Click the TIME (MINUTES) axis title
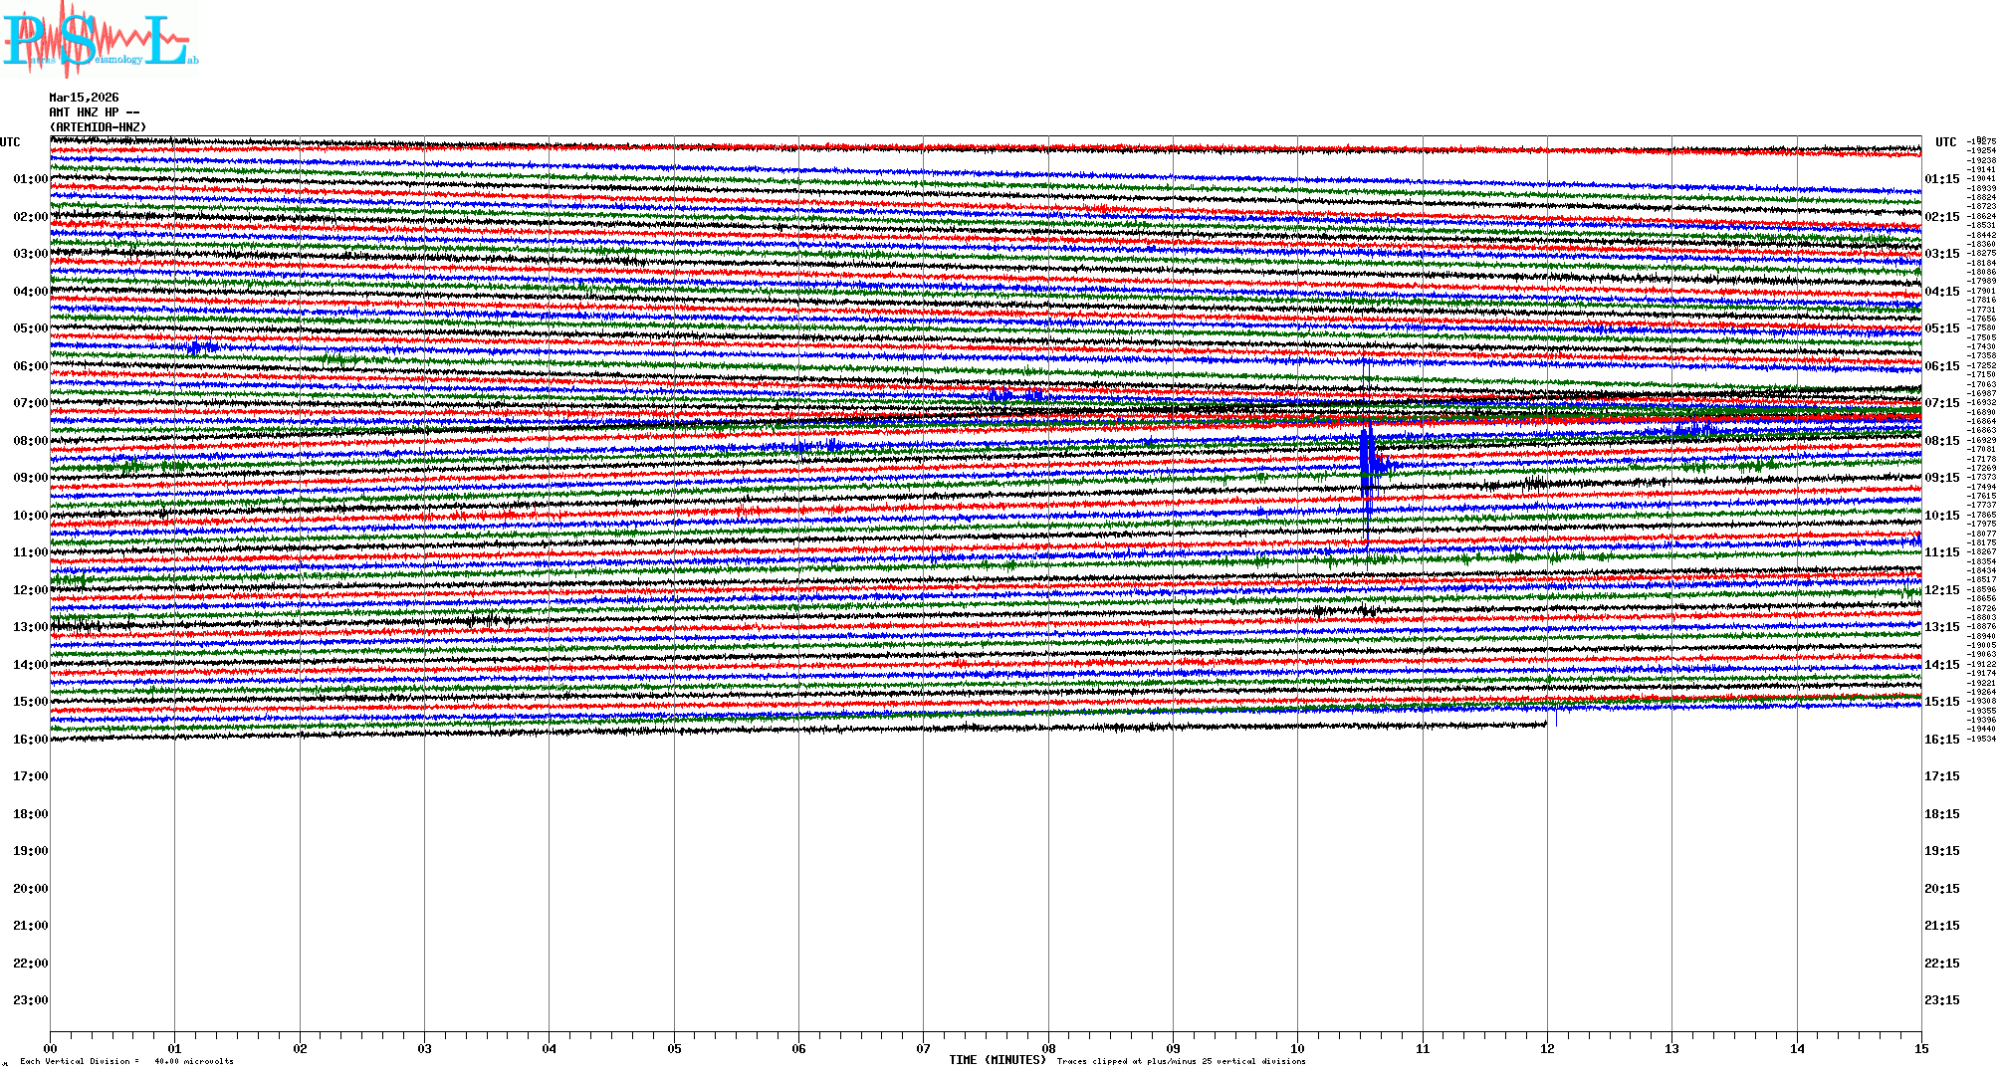Image resolution: width=2001 pixels, height=1075 pixels. [998, 1060]
